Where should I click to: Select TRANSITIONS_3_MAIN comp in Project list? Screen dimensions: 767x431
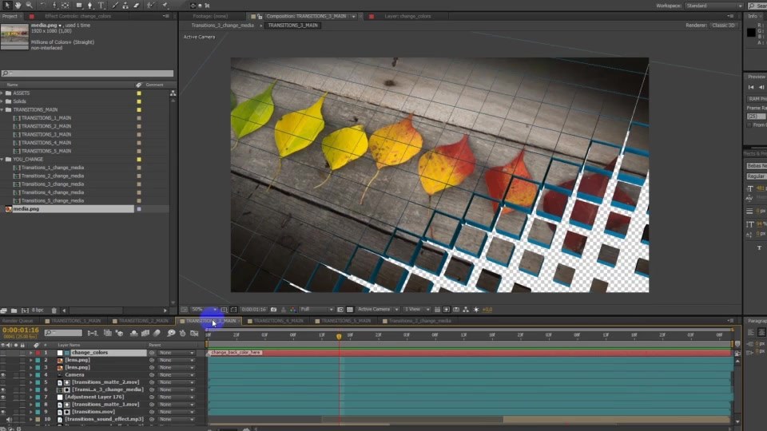[46, 134]
